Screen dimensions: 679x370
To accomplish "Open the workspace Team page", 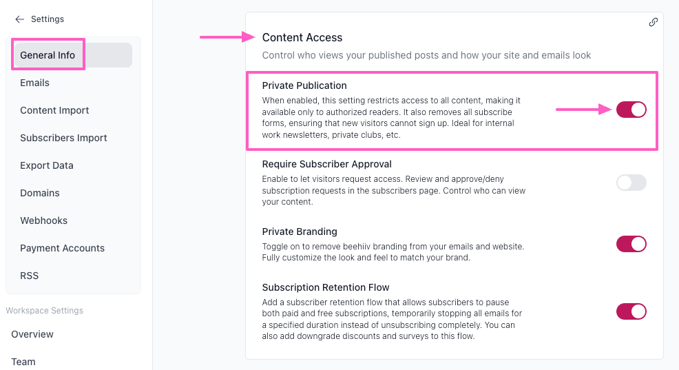I will (23, 361).
